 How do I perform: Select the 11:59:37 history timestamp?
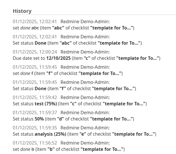tap(35, 112)
